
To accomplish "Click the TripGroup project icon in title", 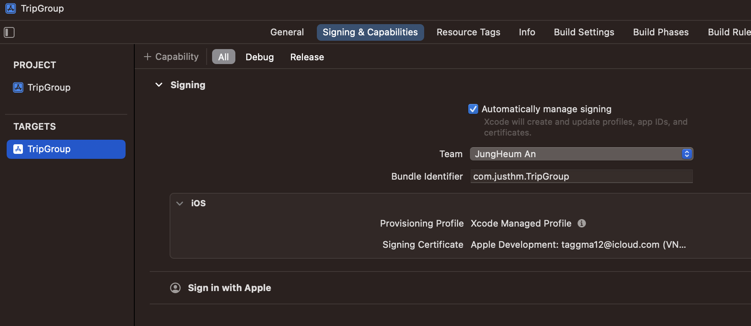I will click(x=11, y=8).
